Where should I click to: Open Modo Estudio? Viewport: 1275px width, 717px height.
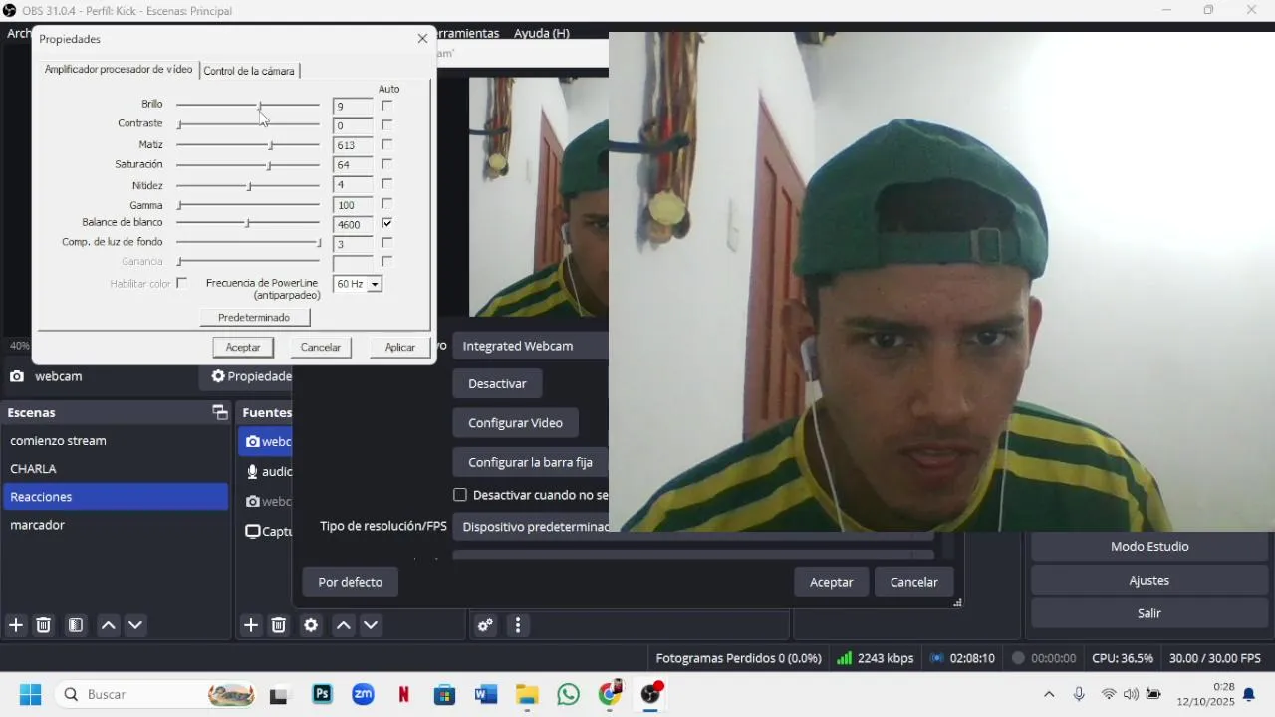[1149, 546]
